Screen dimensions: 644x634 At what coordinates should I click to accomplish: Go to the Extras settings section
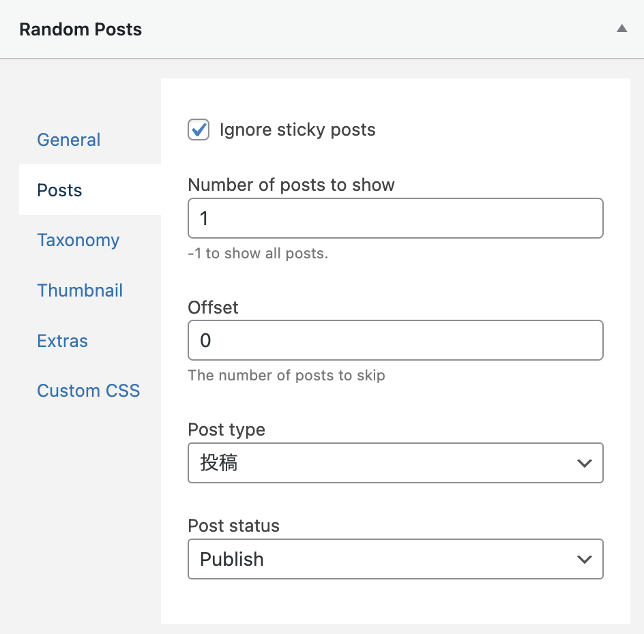coord(62,341)
